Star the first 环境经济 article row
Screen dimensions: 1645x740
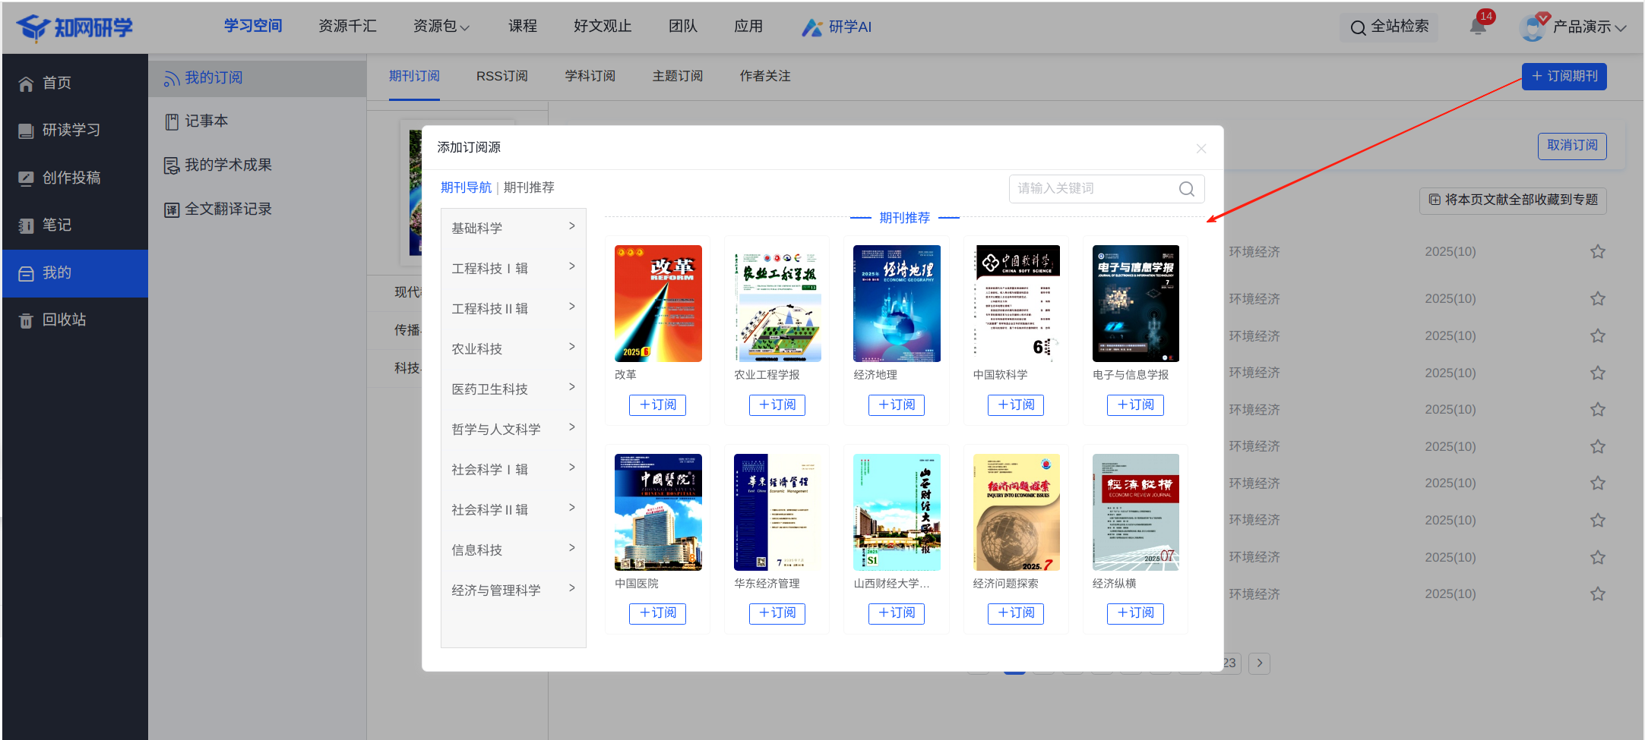pos(1597,252)
